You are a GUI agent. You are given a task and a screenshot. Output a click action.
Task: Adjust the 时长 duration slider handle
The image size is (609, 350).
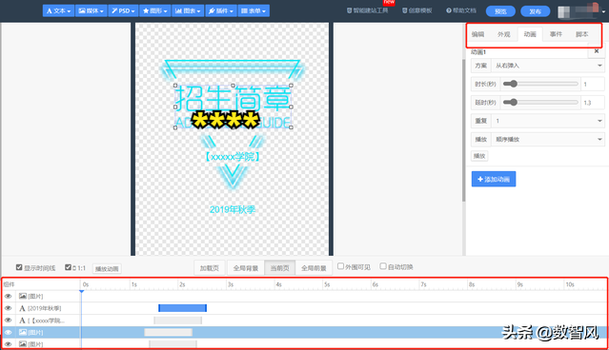(x=513, y=84)
